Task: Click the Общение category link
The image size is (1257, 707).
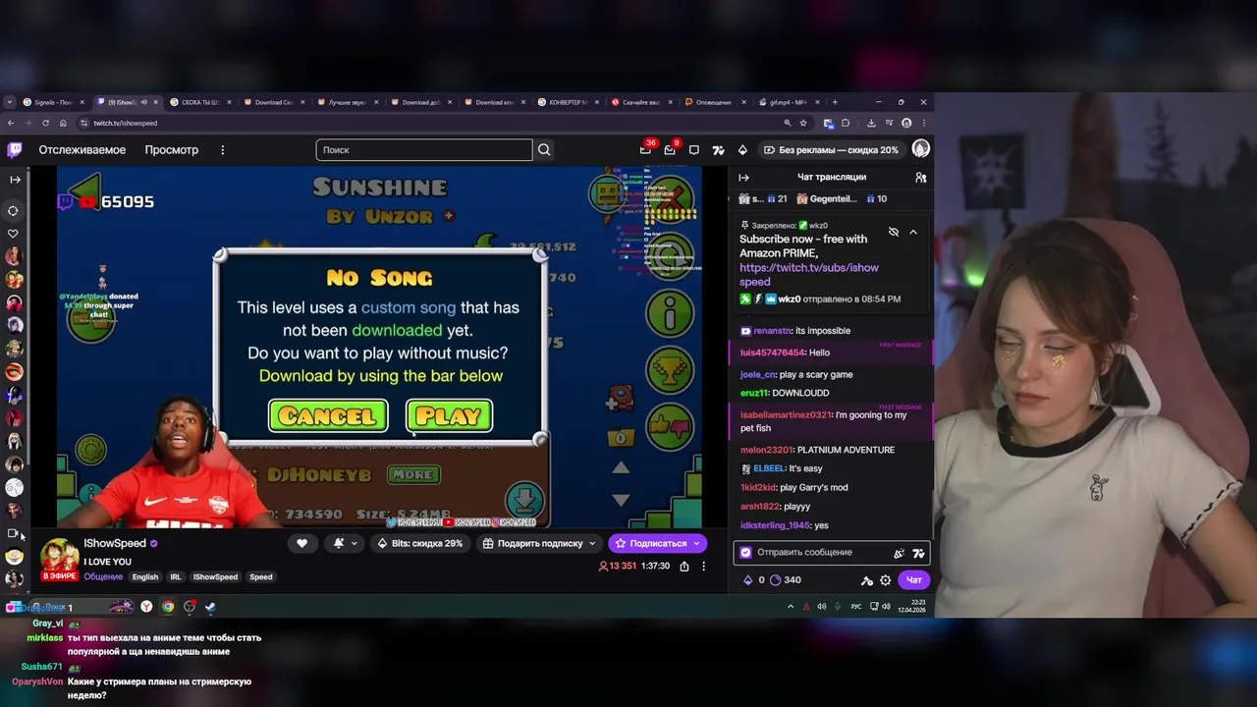Action: [x=103, y=576]
